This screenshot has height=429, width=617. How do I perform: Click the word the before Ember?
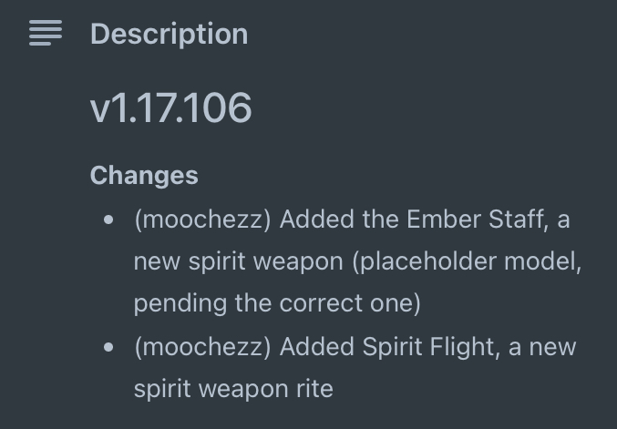(381, 219)
